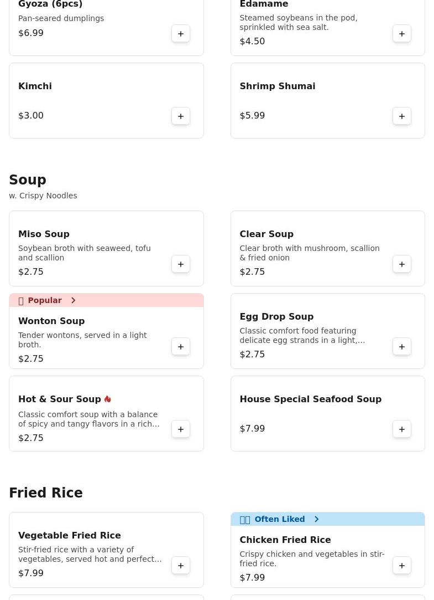This screenshot has height=600, width=434.
Task: View House Special Seafood Soup title
Action: 310,399
